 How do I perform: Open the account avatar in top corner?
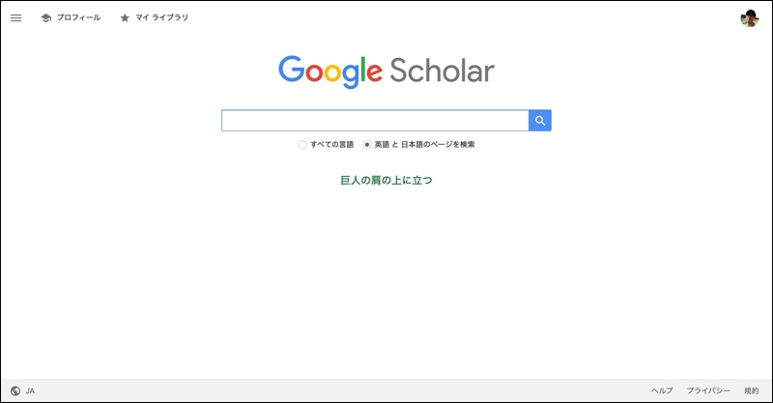750,18
